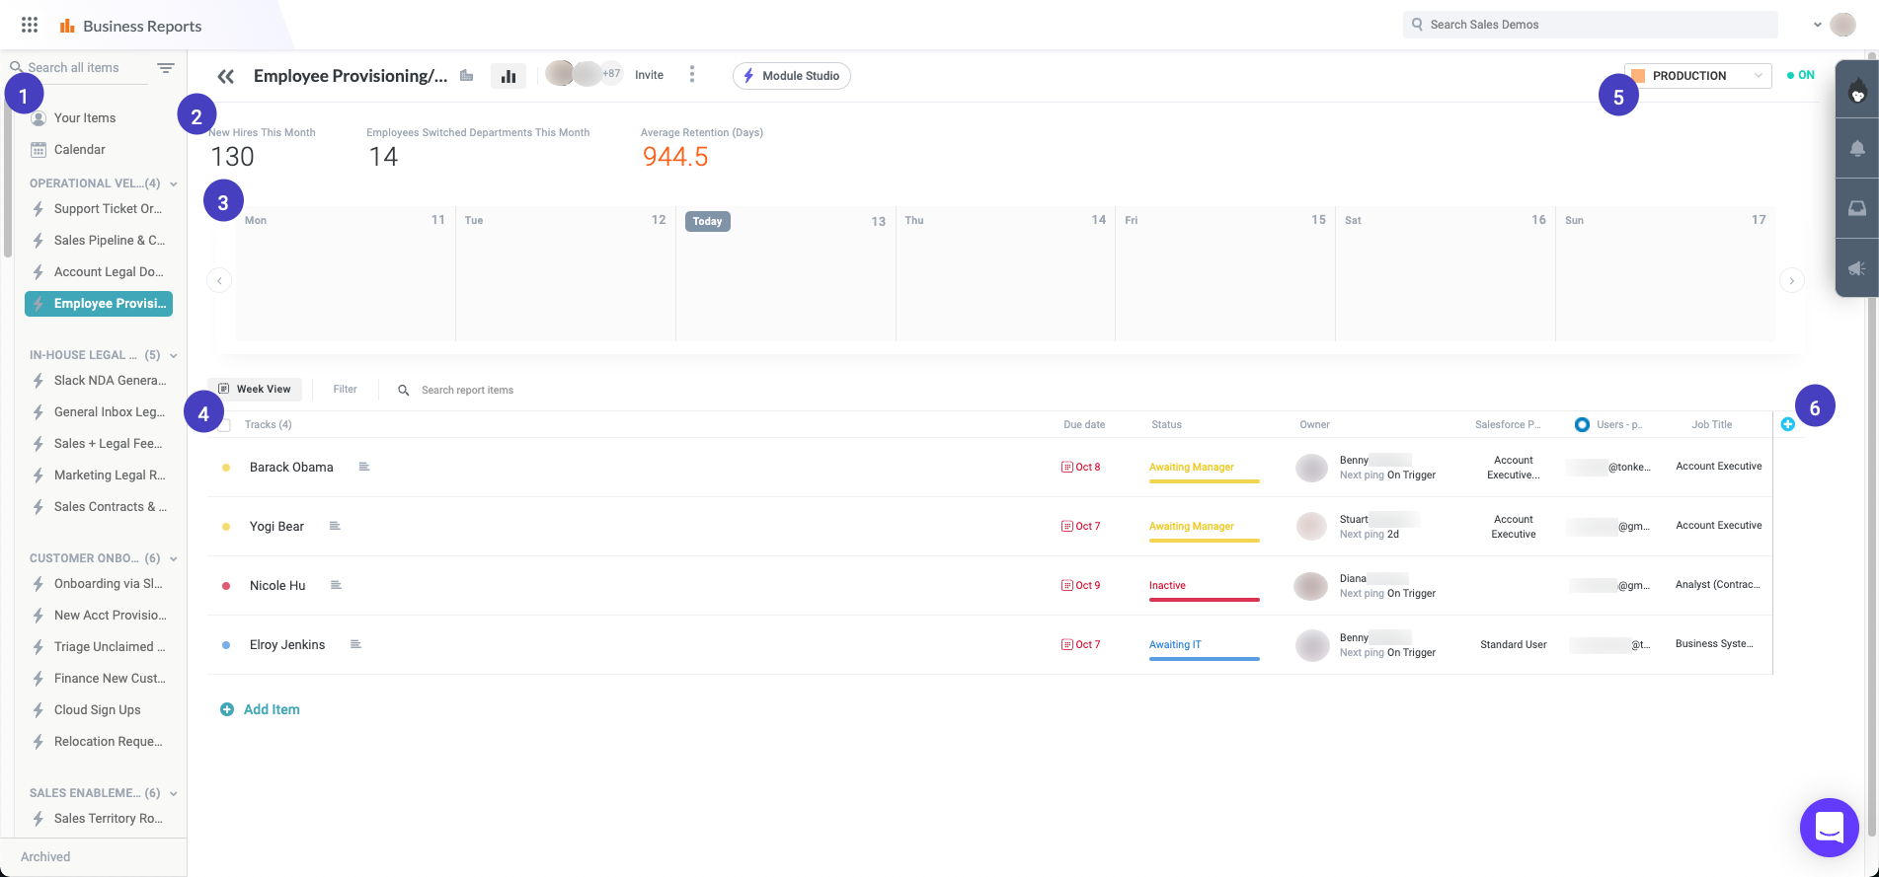This screenshot has height=877, width=1879.
Task: Open the chat support bubble
Action: coord(1829,827)
